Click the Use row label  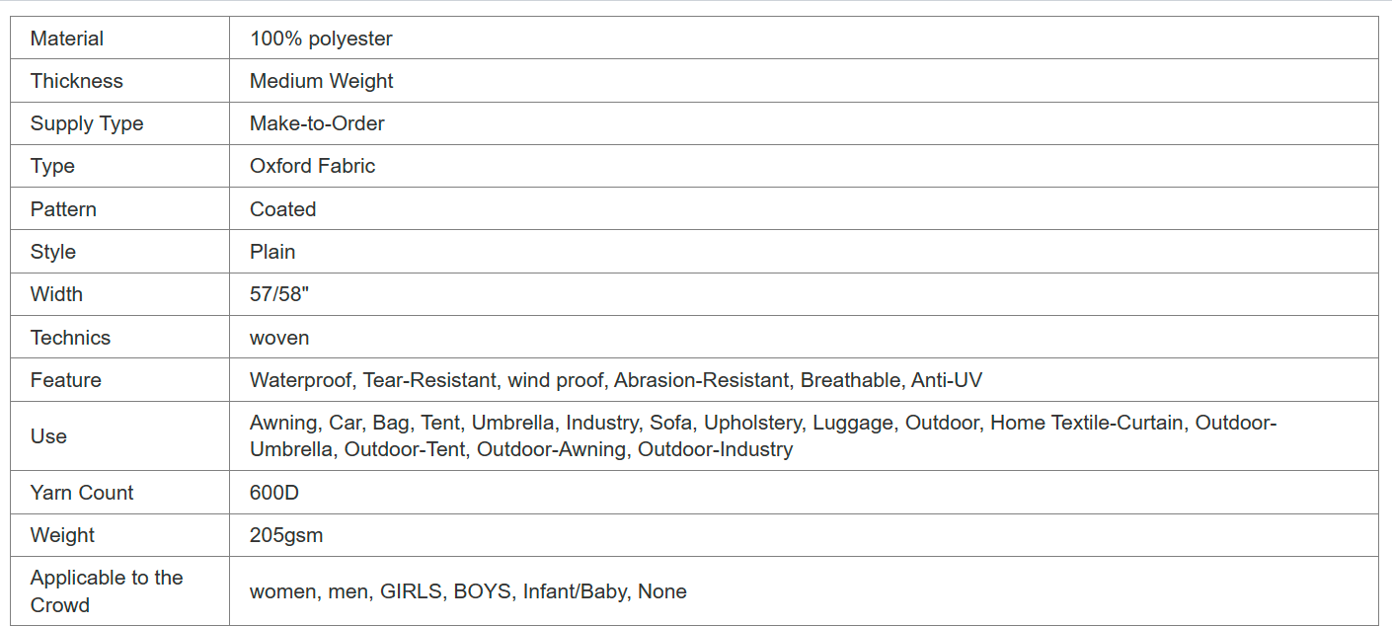[48, 436]
